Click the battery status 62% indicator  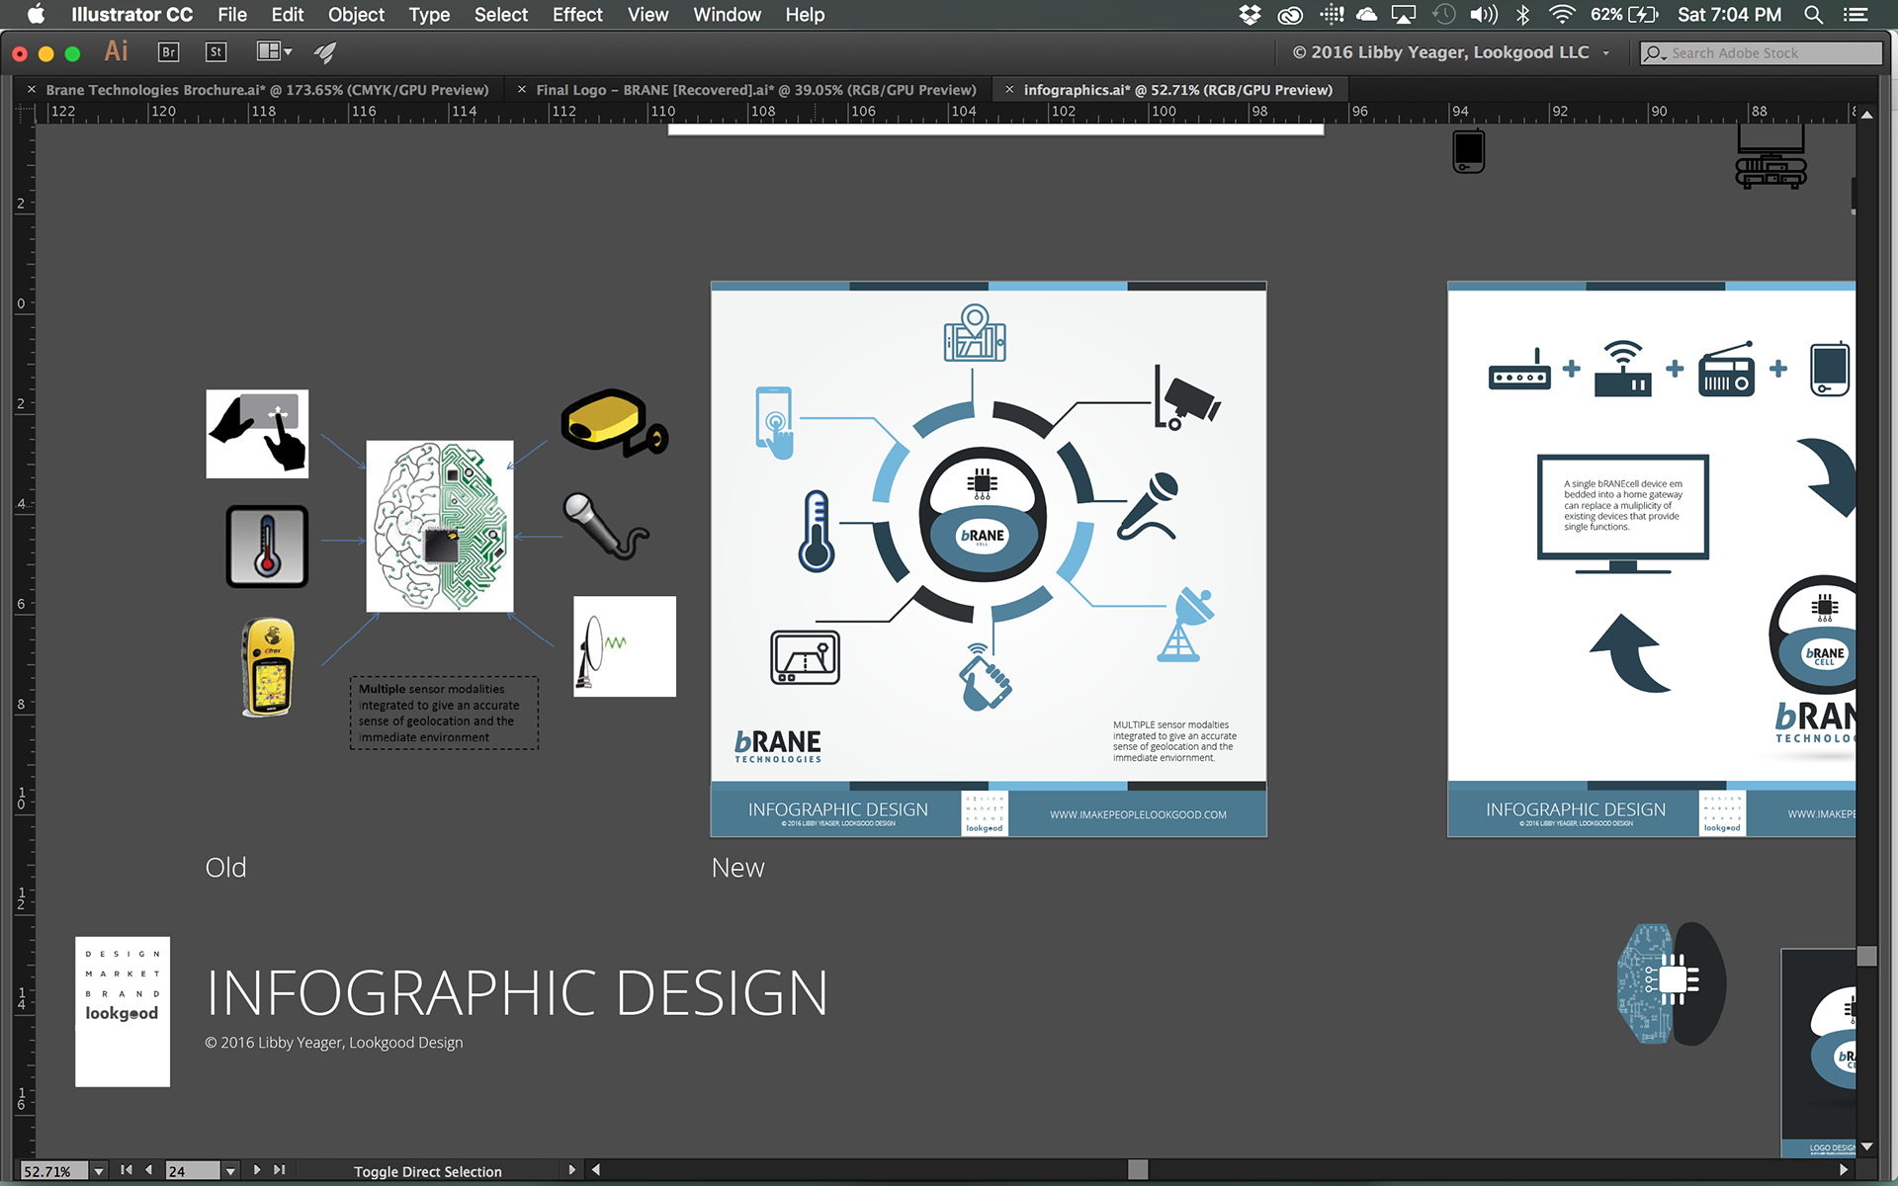coord(1624,14)
